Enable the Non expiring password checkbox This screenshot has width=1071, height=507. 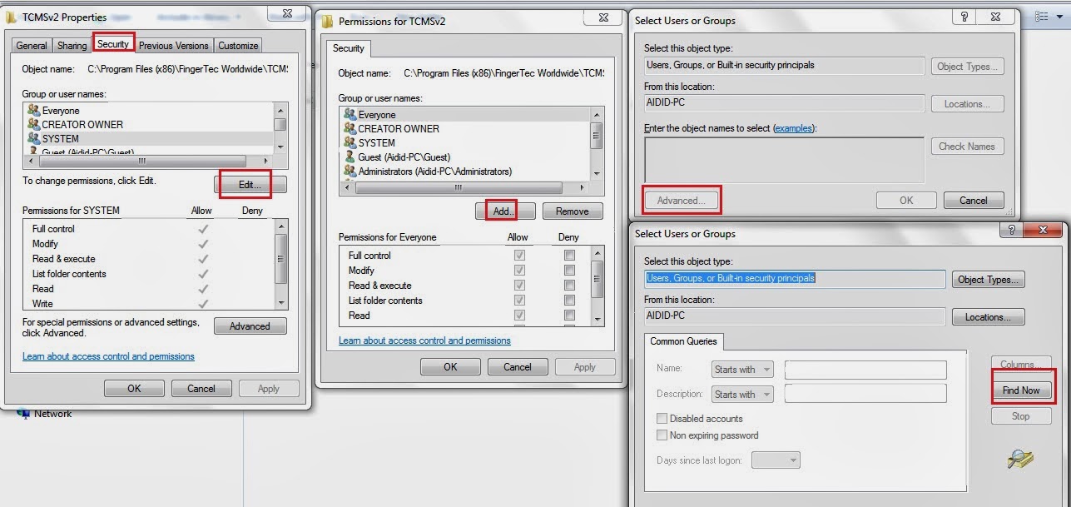coord(662,435)
